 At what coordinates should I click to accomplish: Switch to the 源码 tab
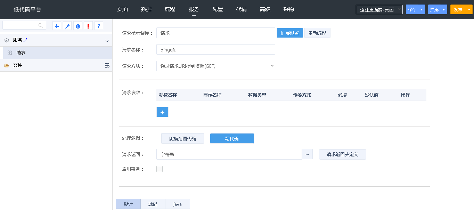coord(153,204)
